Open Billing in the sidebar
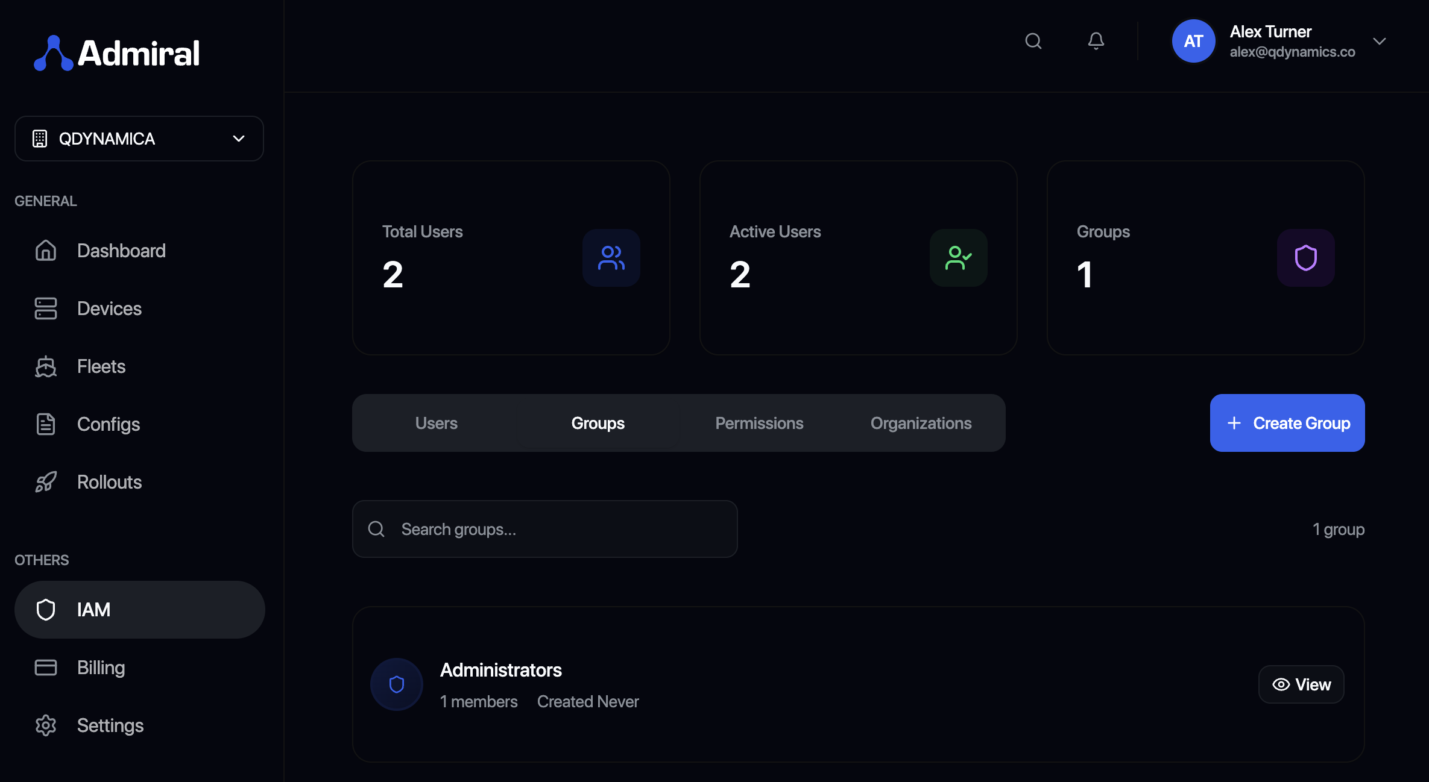The width and height of the screenshot is (1429, 782). coord(101,668)
